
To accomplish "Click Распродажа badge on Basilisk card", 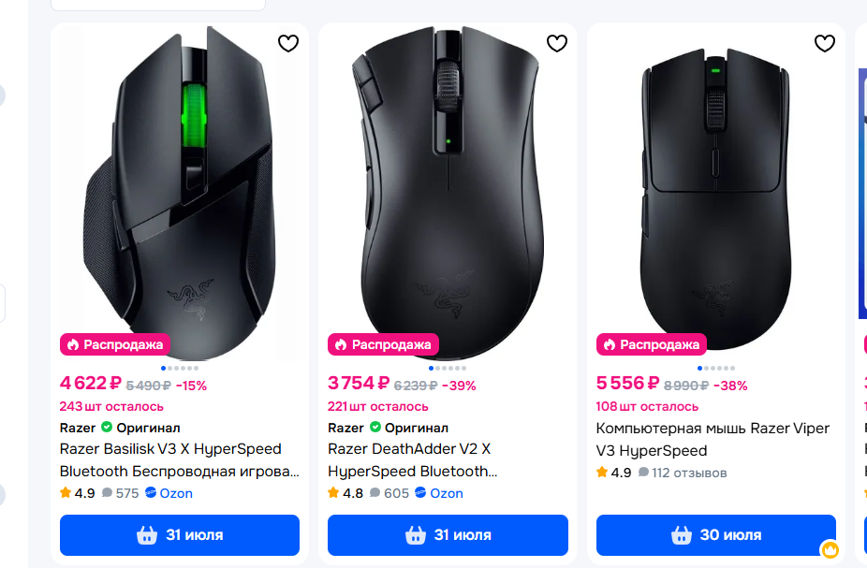I will tap(113, 344).
